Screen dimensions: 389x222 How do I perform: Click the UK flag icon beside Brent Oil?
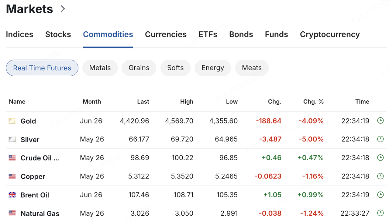12,195
